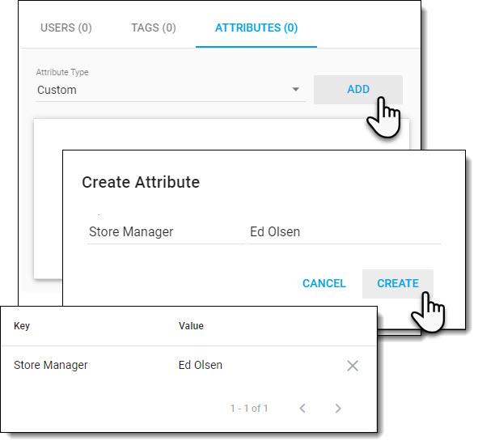Go to the previous page of attributes
Screen dimensions: 478x445
pyautogui.click(x=302, y=408)
